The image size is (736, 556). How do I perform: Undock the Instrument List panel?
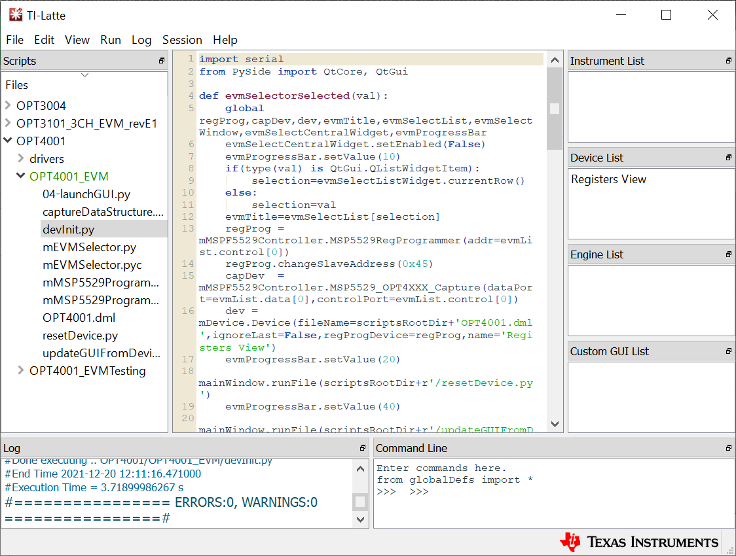point(728,61)
